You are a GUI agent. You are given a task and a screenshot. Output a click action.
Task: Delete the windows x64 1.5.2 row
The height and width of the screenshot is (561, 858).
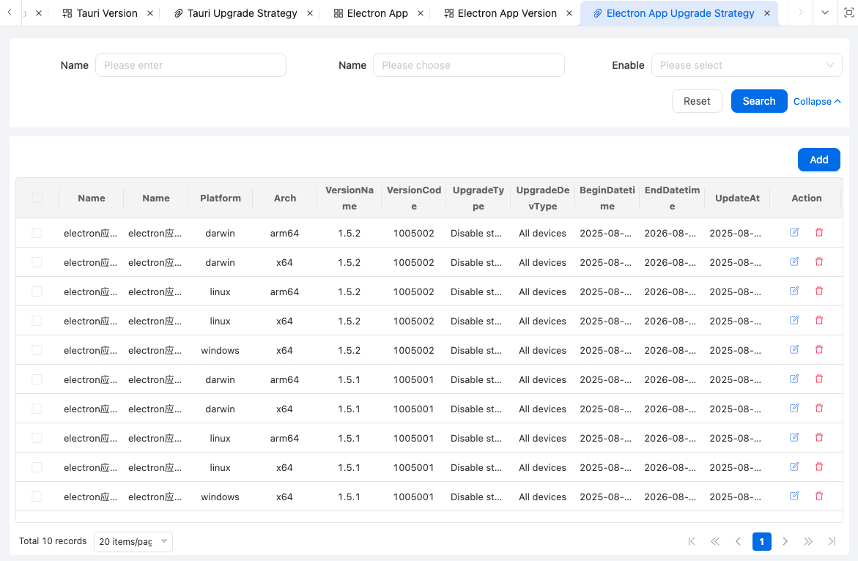point(819,349)
